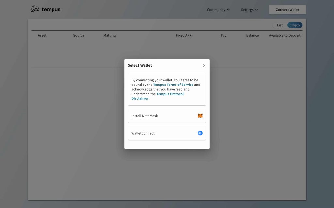The height and width of the screenshot is (208, 334).
Task: Click the Community chevron arrow
Action: point(228,10)
